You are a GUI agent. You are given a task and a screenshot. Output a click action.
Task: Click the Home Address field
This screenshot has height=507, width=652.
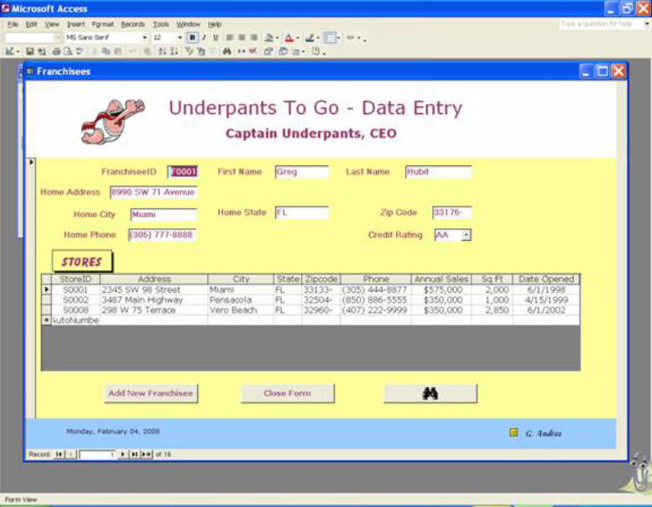point(154,192)
